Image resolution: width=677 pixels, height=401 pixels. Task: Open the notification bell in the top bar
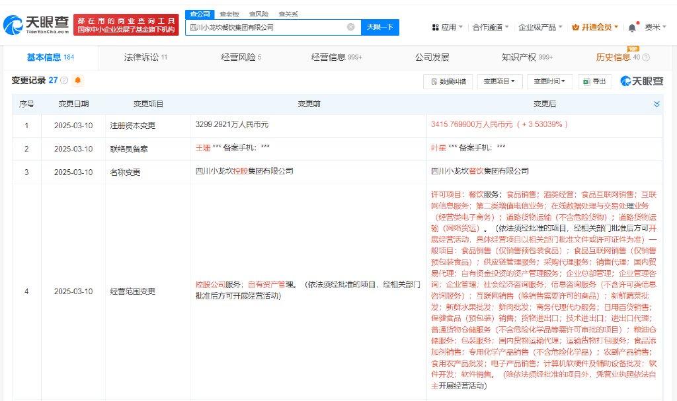[632, 28]
